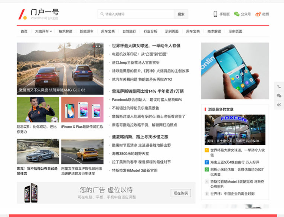The image size is (284, 217).
Task: Open sidebar article 海南三亚5天4晚自由行
Action: click(x=235, y=162)
